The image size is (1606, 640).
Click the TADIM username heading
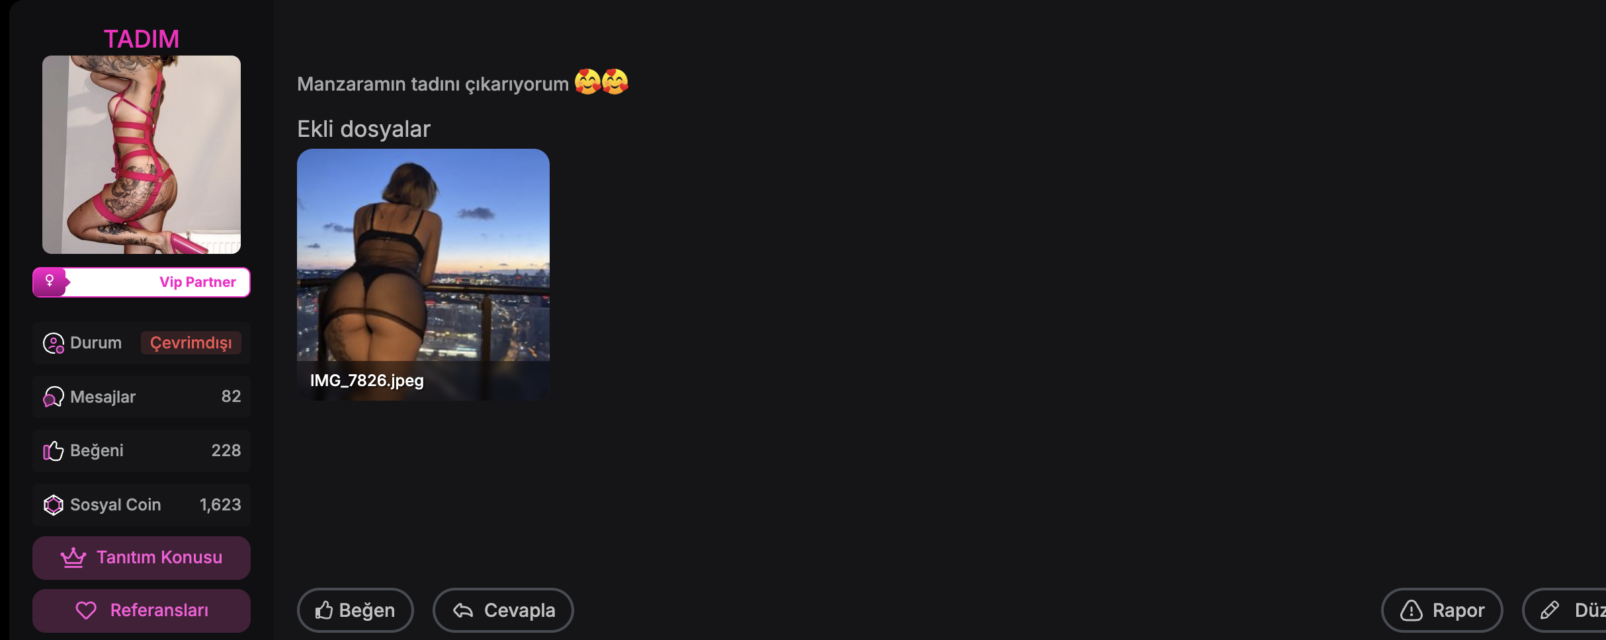coord(142,39)
